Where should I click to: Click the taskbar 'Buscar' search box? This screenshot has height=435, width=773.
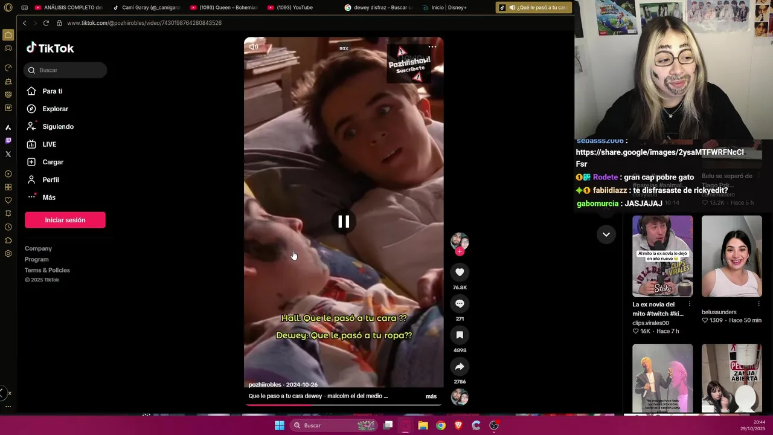click(333, 425)
